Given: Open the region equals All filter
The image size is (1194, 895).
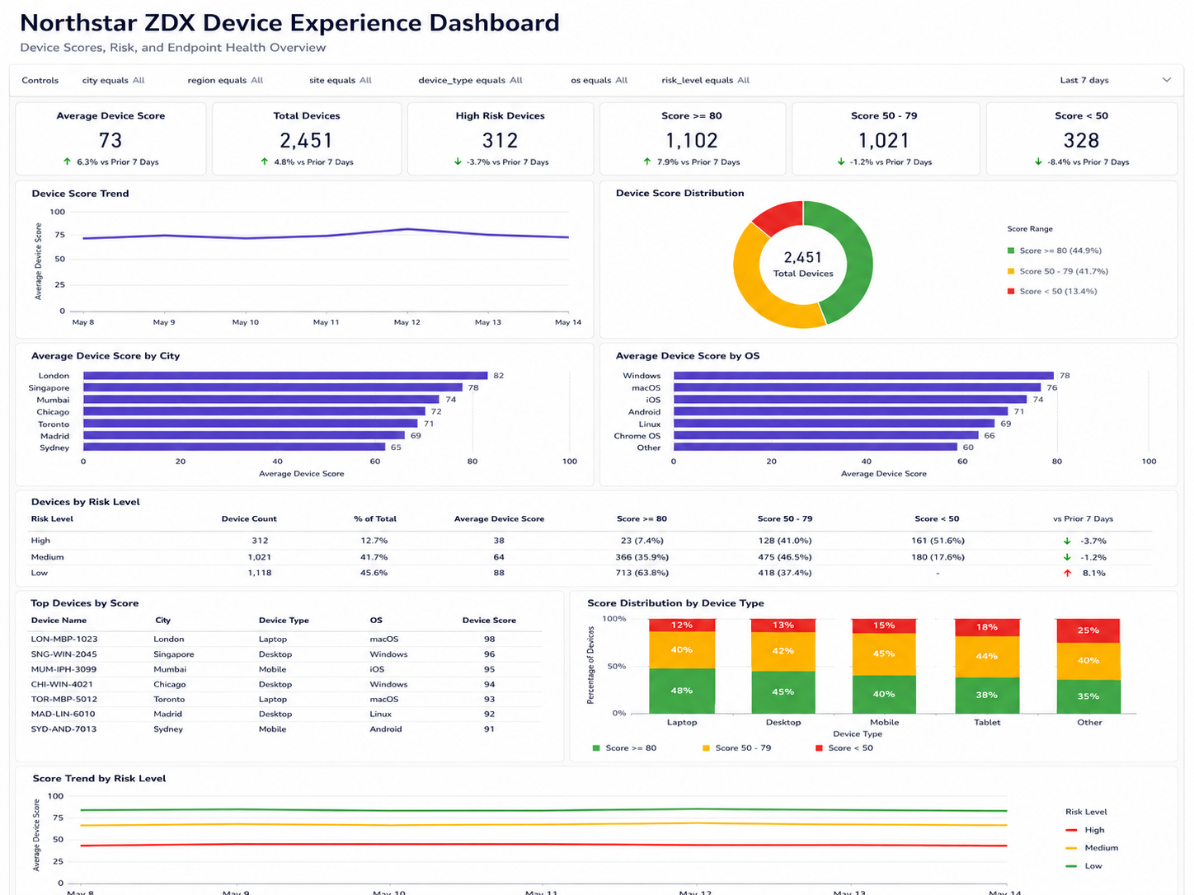Looking at the screenshot, I should [225, 80].
